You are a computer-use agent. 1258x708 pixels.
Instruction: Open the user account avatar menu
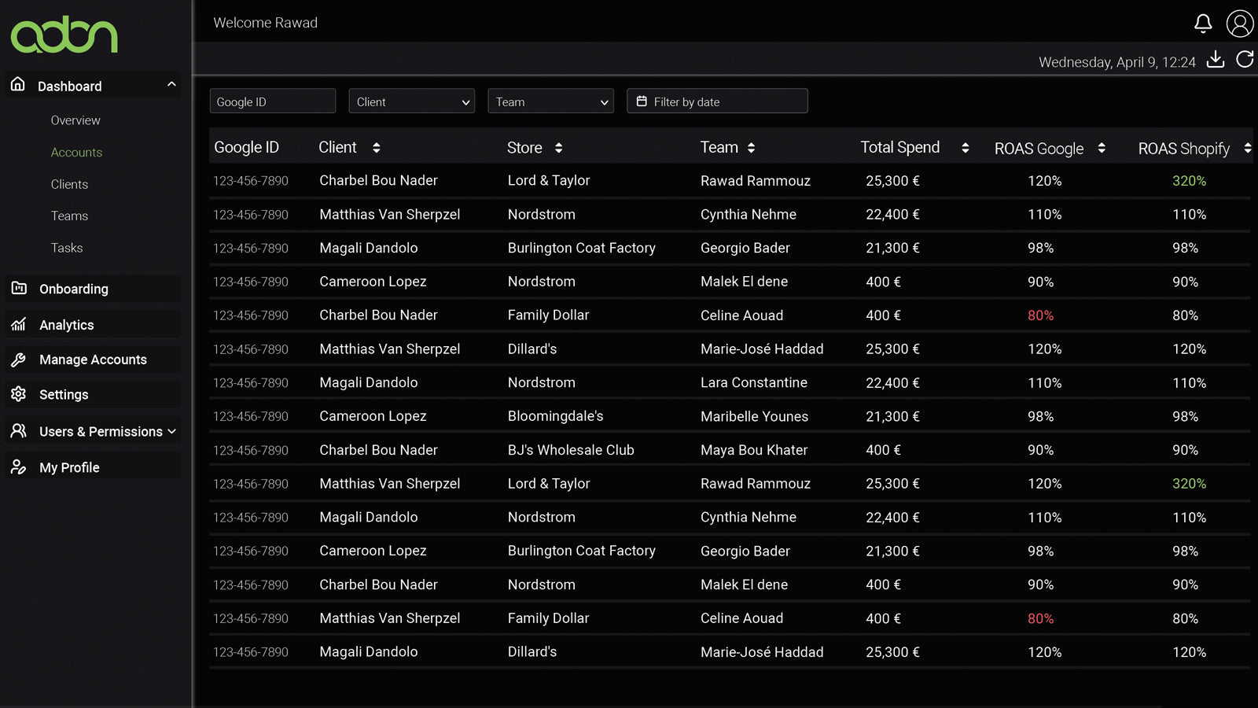pos(1240,24)
